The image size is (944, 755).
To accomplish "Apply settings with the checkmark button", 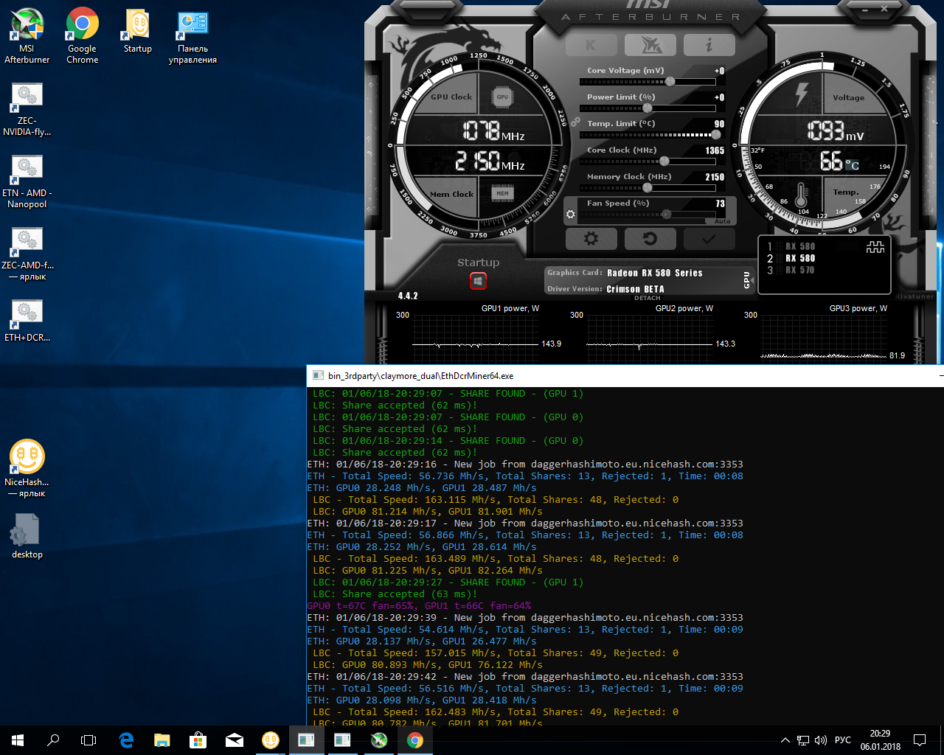I will [x=709, y=239].
